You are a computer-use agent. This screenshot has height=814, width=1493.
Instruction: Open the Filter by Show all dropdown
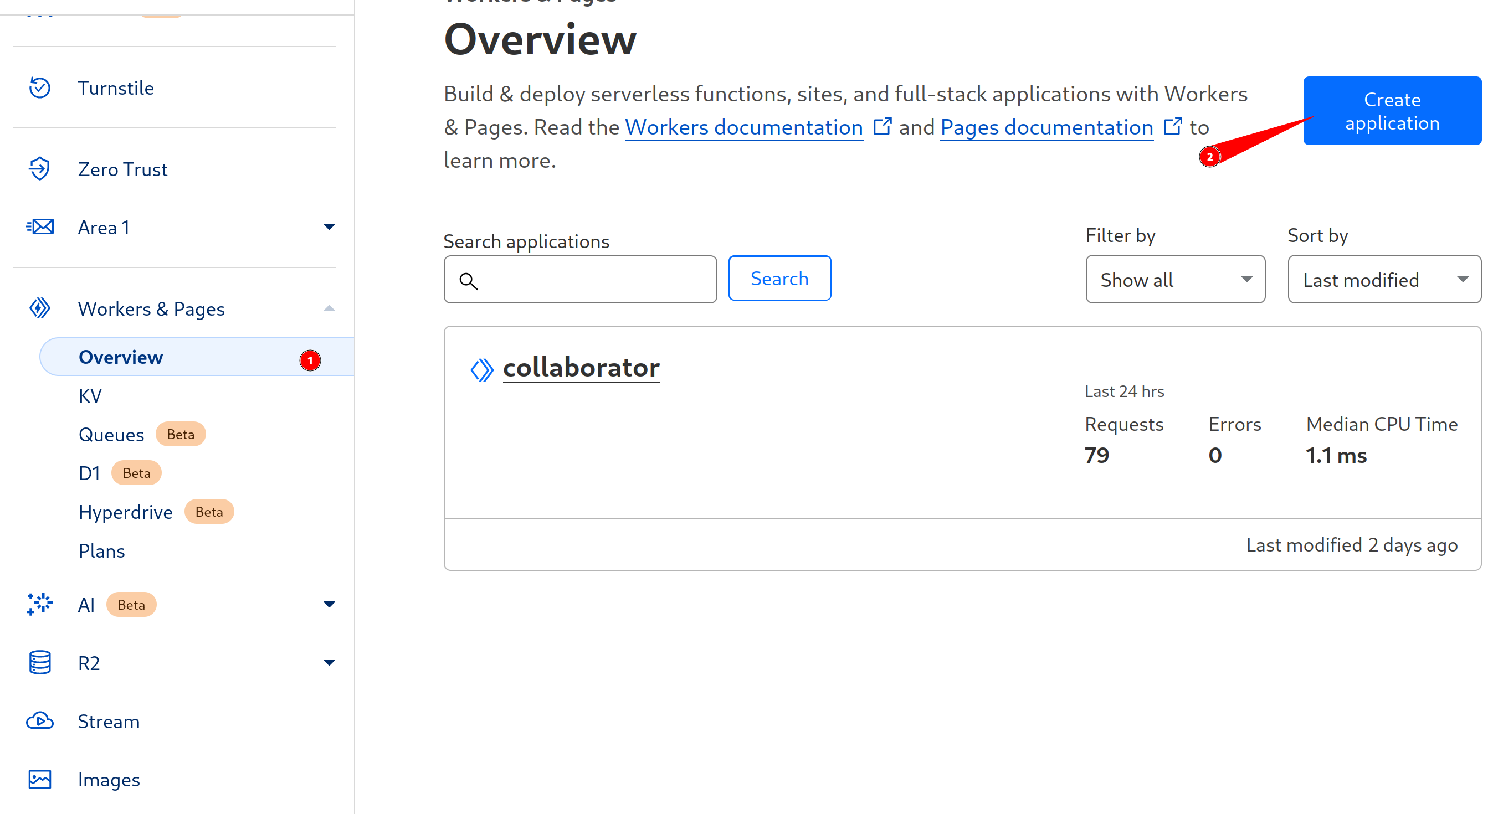(1175, 279)
